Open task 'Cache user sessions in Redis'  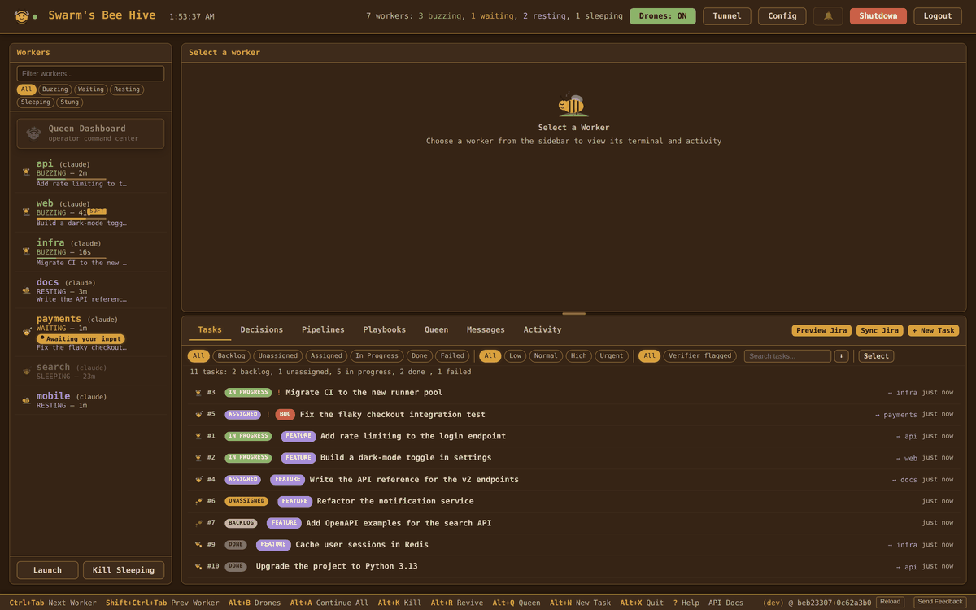pos(362,545)
